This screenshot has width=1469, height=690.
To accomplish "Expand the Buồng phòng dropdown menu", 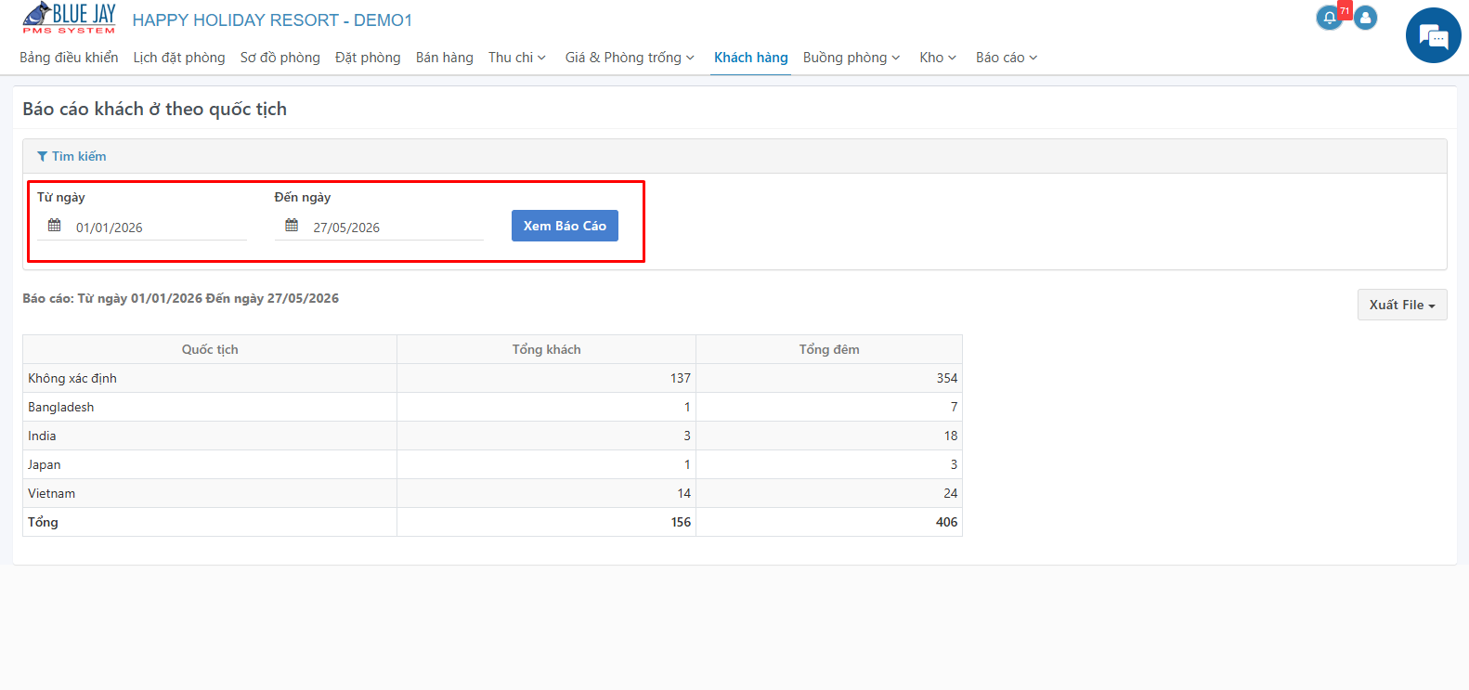I will pos(851,58).
